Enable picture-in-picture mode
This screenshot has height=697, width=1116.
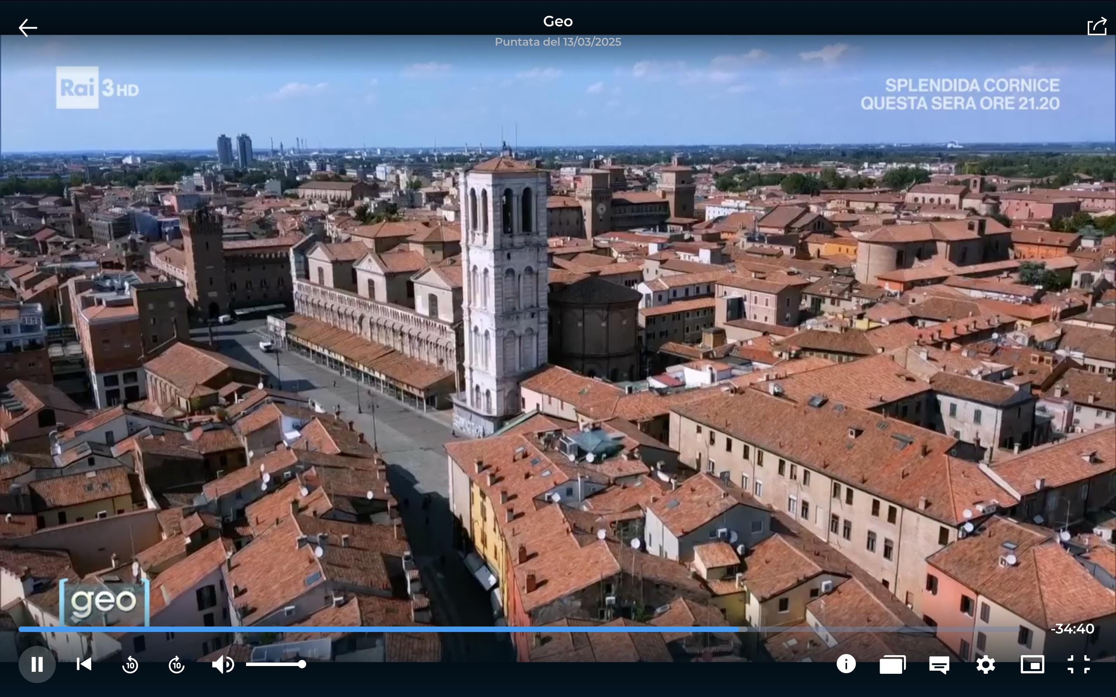click(1032, 664)
